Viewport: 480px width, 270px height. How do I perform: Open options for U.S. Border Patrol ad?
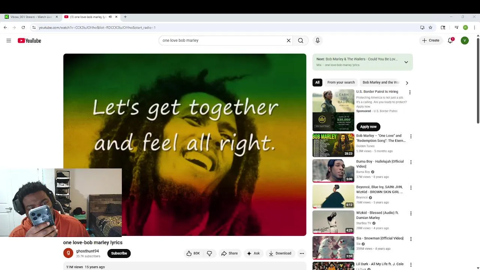[x=410, y=92]
